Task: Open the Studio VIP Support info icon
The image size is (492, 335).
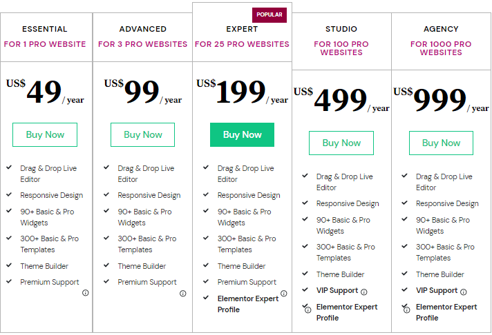Action: click(364, 292)
